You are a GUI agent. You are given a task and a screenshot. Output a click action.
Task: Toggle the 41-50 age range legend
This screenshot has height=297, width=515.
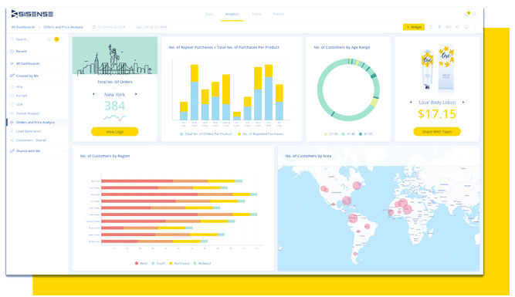(x=365, y=134)
